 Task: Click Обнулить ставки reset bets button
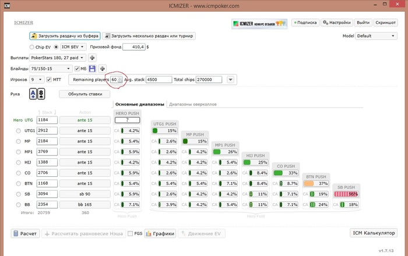(x=85, y=94)
